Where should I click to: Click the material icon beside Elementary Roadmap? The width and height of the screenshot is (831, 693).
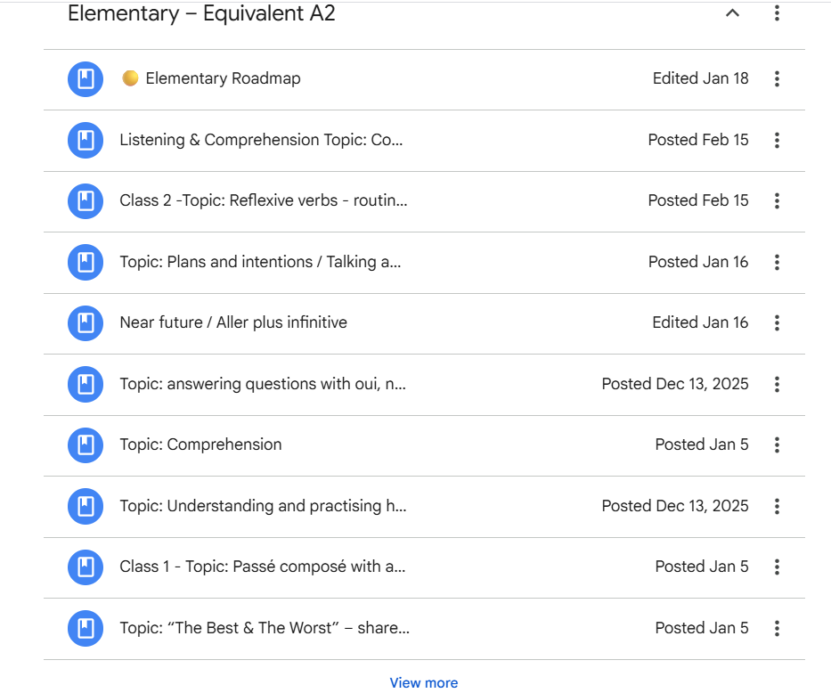86,79
